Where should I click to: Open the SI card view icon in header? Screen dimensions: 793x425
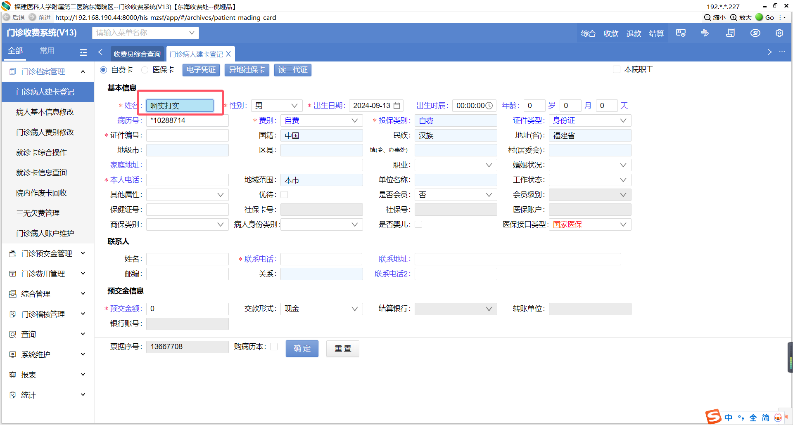681,33
